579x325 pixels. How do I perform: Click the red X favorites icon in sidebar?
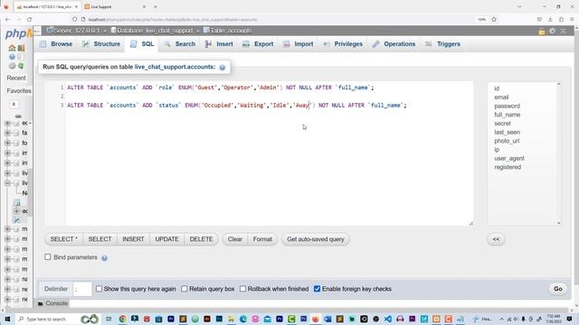click(x=14, y=105)
